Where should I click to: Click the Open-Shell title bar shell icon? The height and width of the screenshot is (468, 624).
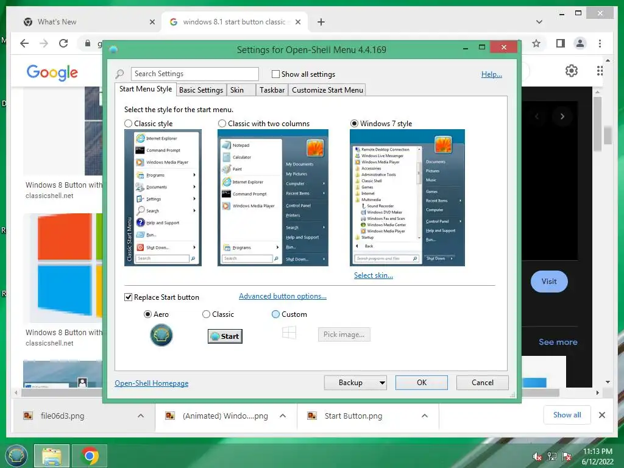[113, 49]
